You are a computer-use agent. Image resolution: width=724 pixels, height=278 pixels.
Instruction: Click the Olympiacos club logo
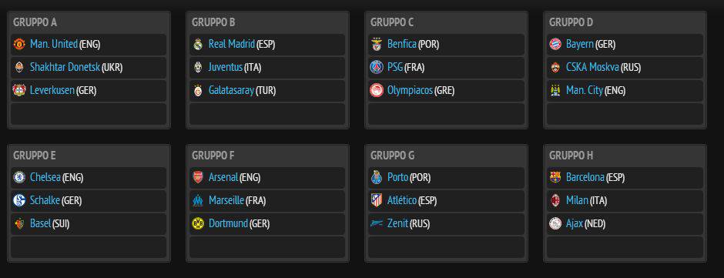[377, 91]
